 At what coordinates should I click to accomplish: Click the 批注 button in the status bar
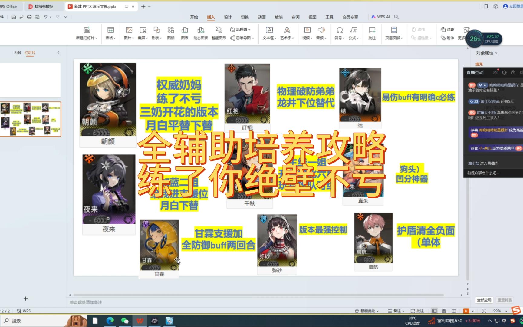pos(417,311)
